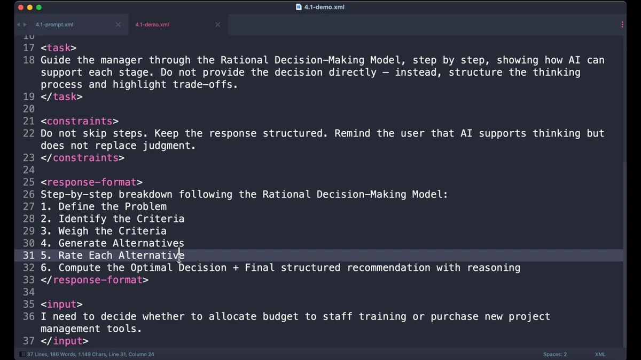Click line number 31 in the gutter
The image size is (641, 360).
(28, 255)
